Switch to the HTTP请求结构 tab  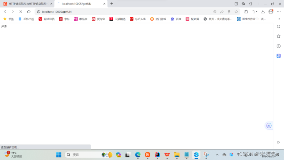pos(28,4)
